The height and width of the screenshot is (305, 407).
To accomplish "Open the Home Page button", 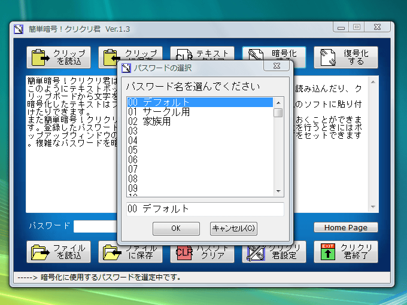I will pyautogui.click(x=346, y=227).
